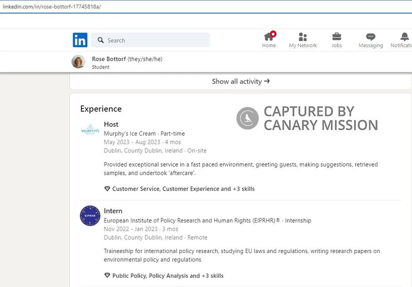
Task: Open Public Policy, Policy Analysis skills link
Action: (168, 276)
